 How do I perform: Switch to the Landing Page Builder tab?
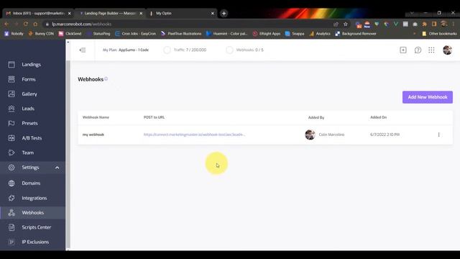click(x=110, y=13)
